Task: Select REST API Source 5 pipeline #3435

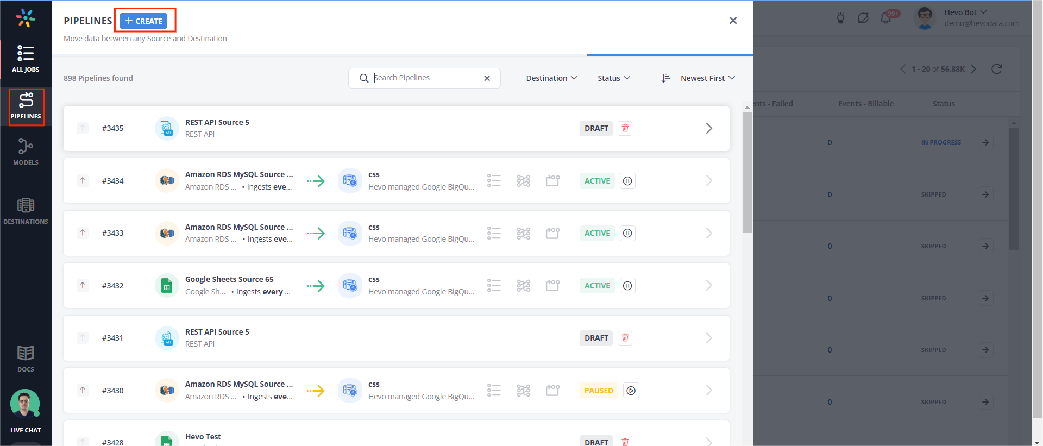Action: [397, 128]
